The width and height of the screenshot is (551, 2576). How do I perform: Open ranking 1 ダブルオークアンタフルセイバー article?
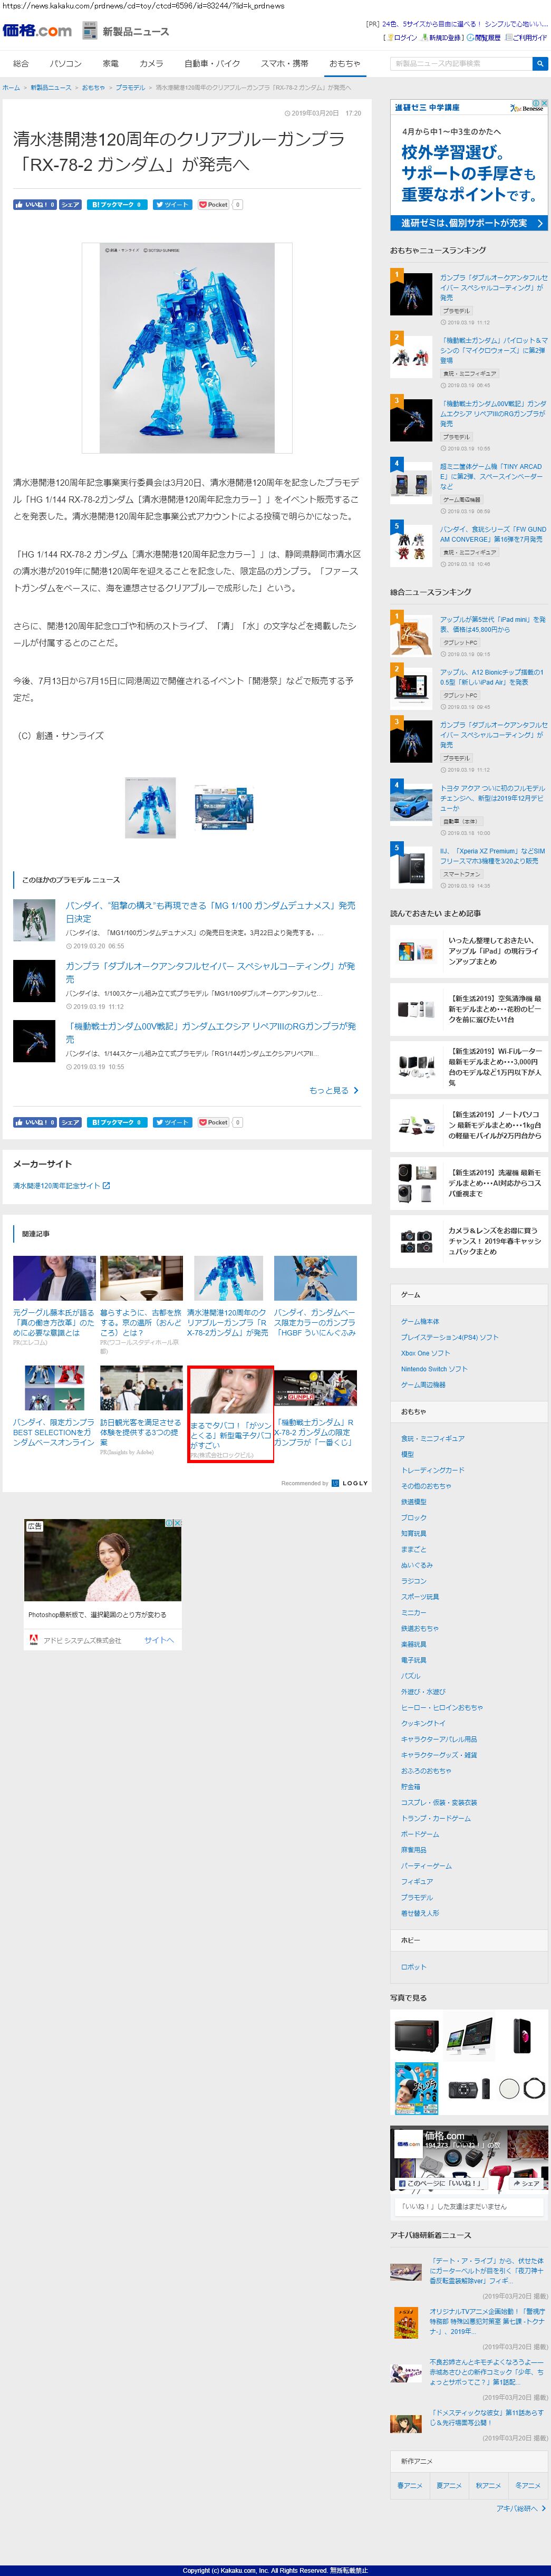coord(494,287)
